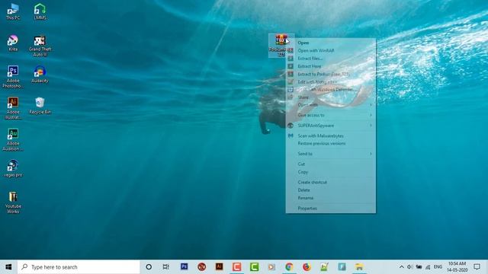Open Google Chrome from the taskbar
Screen dimensions: 488x274
tap(289, 266)
